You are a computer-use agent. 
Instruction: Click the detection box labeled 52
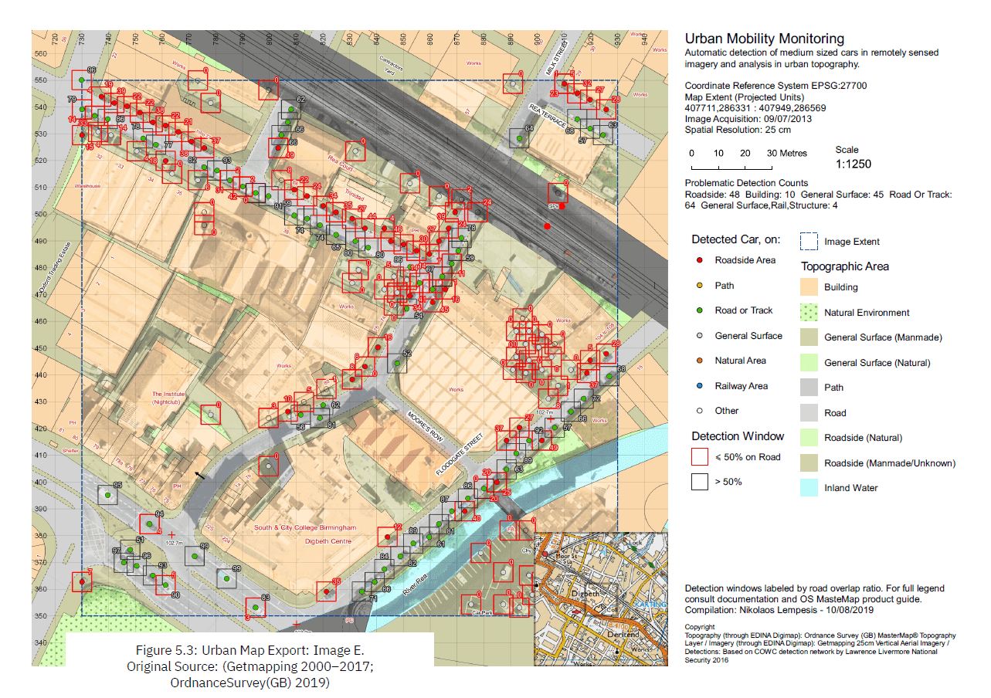tap(396, 363)
